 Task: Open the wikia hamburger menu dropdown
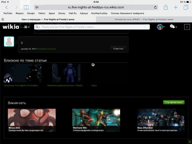(x=27, y=27)
